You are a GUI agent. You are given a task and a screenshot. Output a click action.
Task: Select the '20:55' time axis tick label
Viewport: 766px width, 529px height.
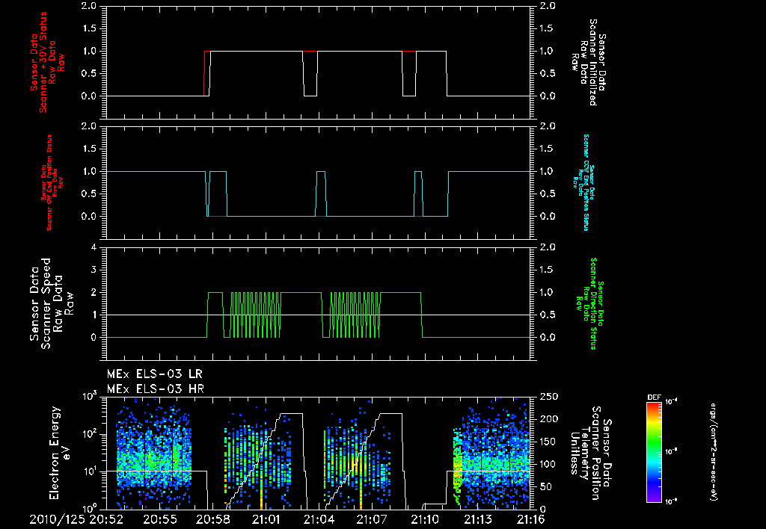[160, 520]
